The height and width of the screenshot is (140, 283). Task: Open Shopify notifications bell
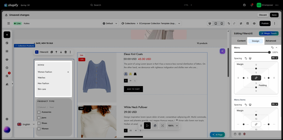point(251,5)
